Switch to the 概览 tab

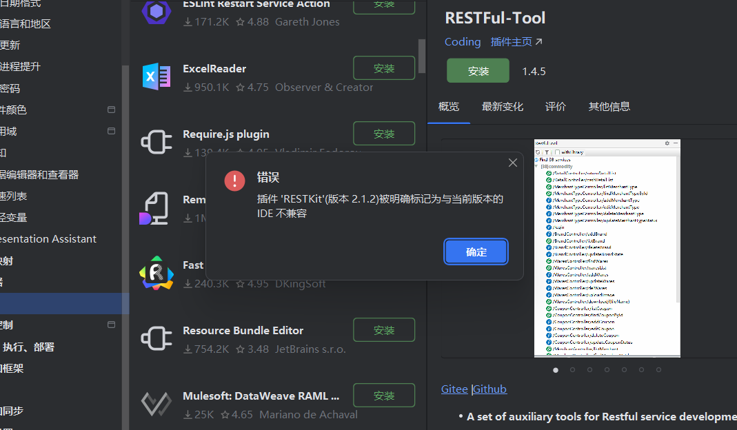point(448,107)
